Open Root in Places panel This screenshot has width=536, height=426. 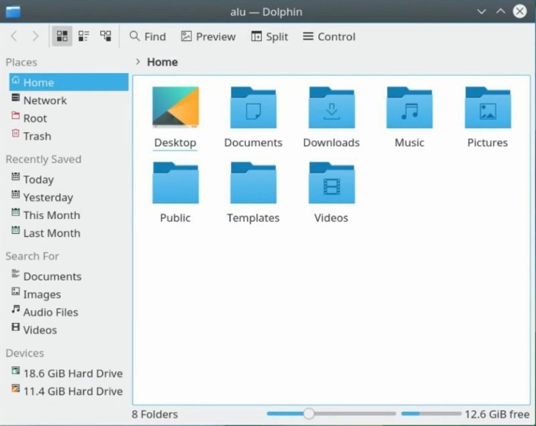click(x=69, y=118)
